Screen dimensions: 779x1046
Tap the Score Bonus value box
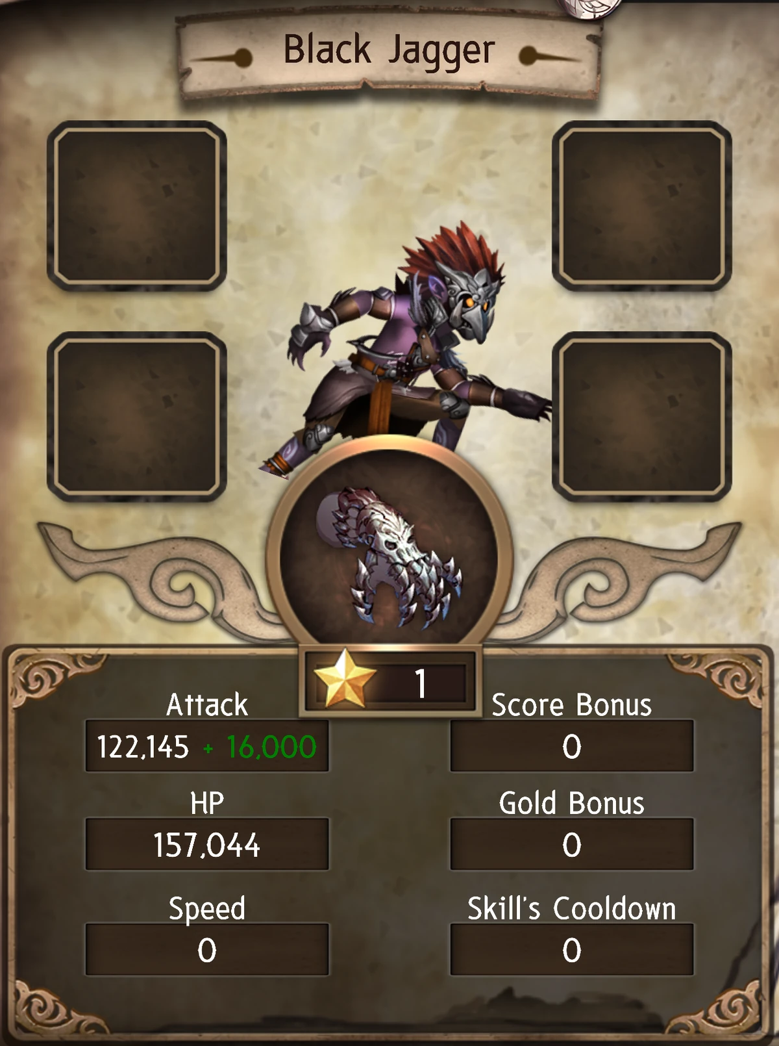572,746
